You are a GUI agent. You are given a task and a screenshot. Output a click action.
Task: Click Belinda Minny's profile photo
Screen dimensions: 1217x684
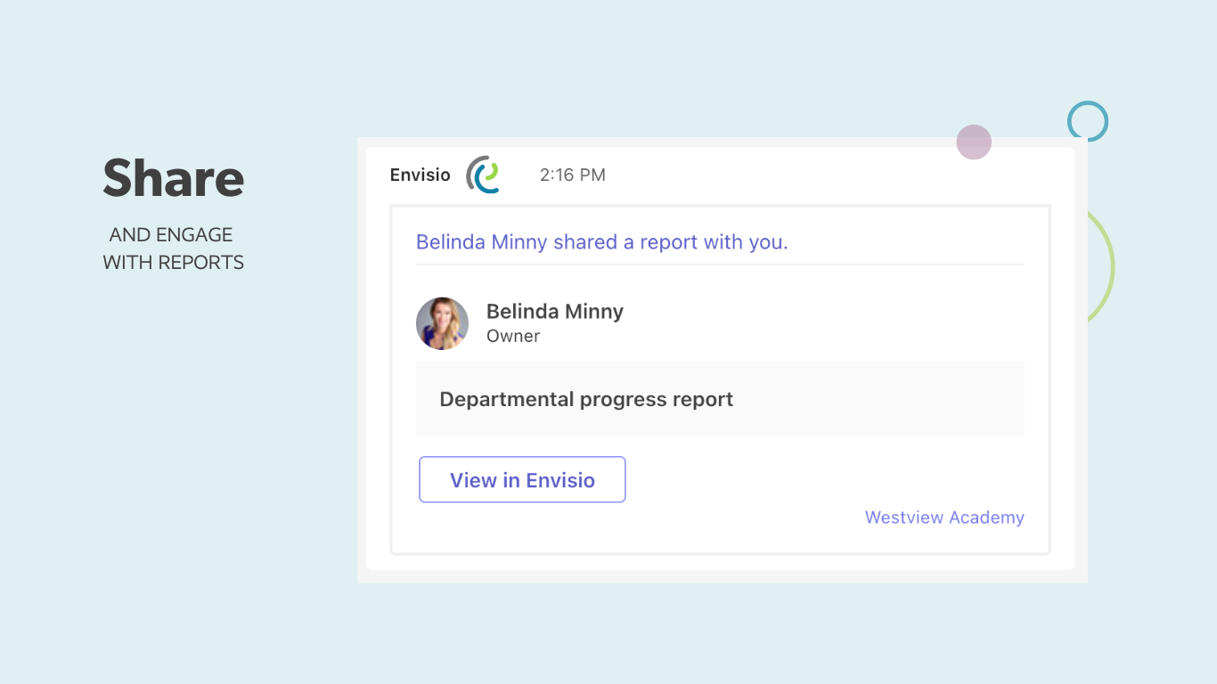pos(442,323)
